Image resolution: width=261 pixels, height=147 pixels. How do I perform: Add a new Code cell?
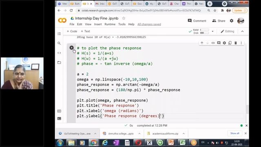tap(72, 31)
